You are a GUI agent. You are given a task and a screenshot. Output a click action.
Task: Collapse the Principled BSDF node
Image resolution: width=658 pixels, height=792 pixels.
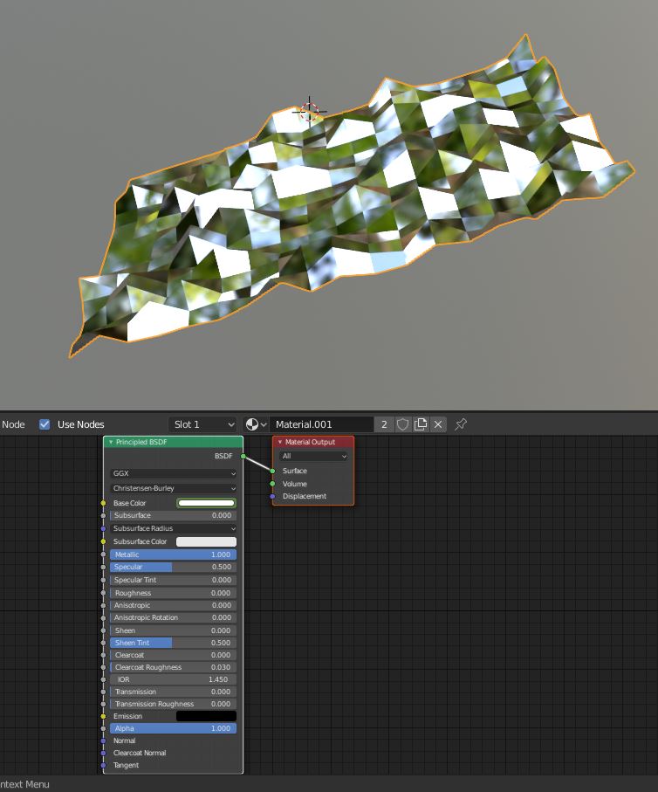tap(111, 443)
